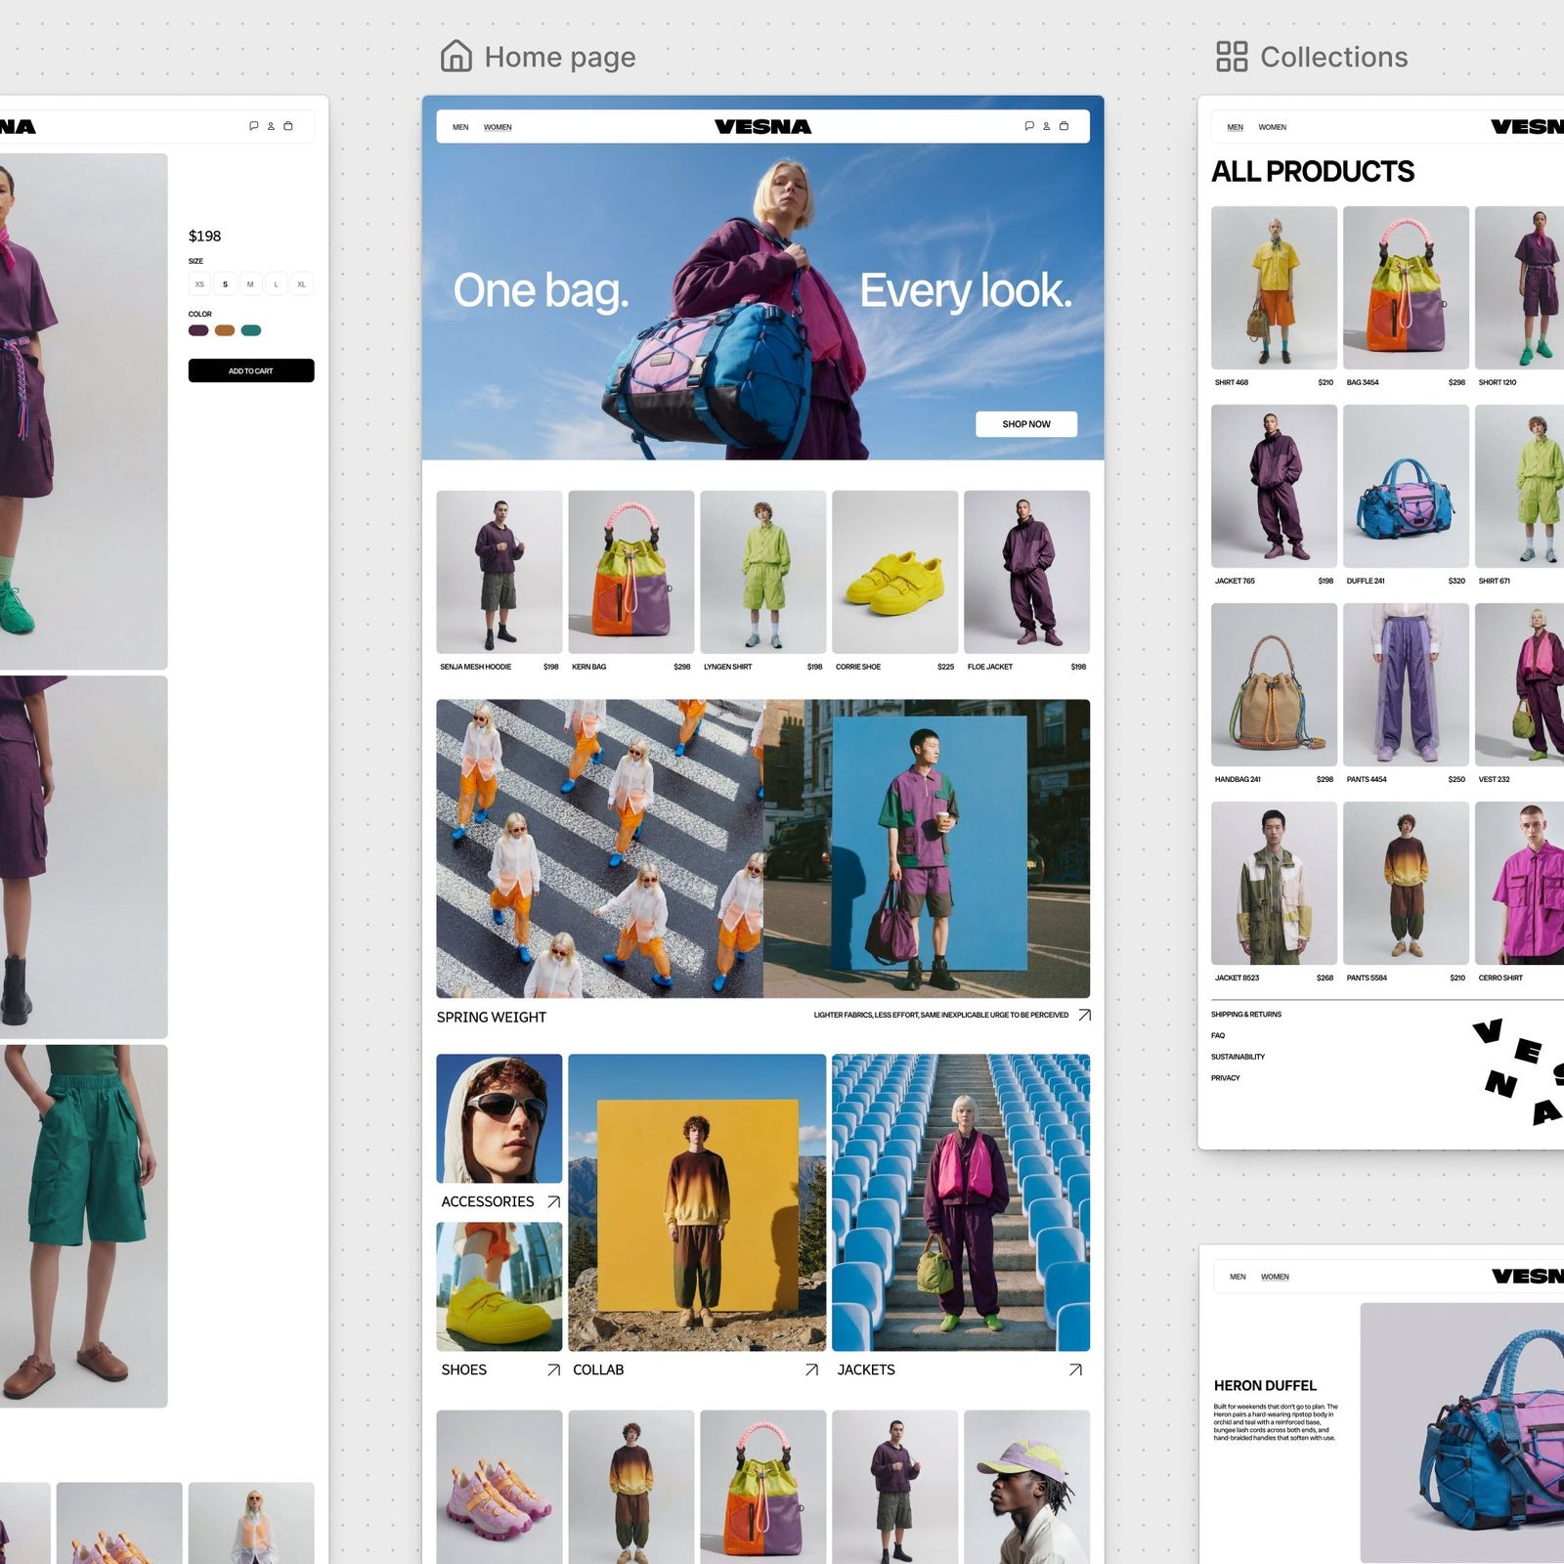Open account icon in Home page header
Viewport: 1564px width, 1564px height.
coord(1046,126)
